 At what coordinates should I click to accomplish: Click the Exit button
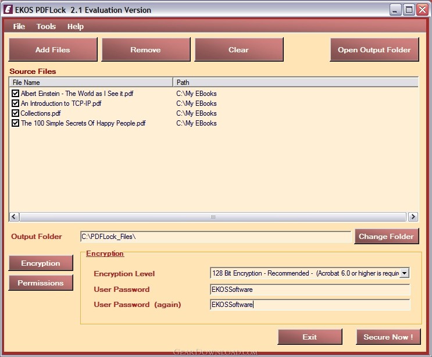point(310,337)
